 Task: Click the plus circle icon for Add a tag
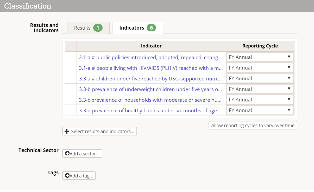click(67, 176)
